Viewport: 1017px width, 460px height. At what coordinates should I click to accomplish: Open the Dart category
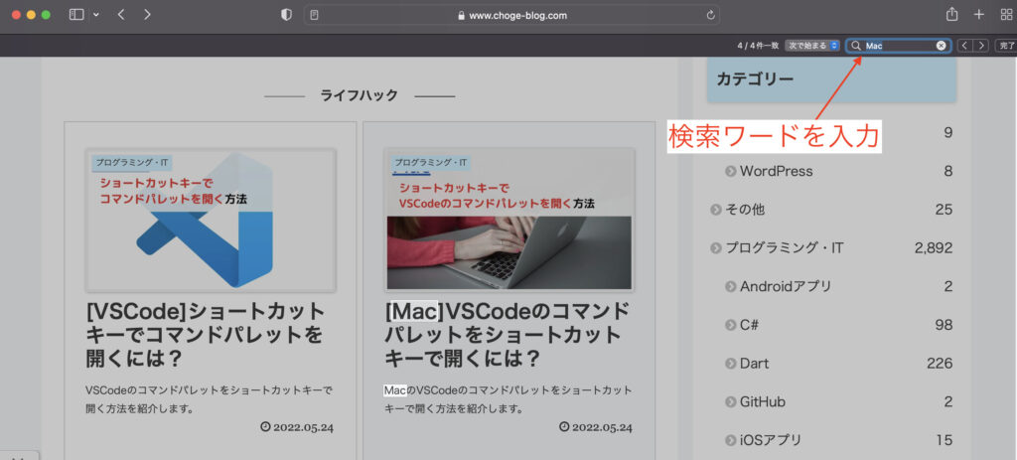click(755, 364)
